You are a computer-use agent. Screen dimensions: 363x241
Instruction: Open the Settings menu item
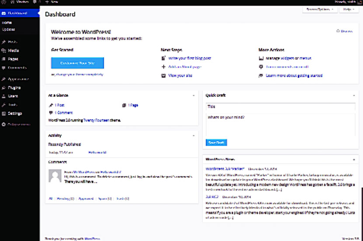(x=14, y=113)
